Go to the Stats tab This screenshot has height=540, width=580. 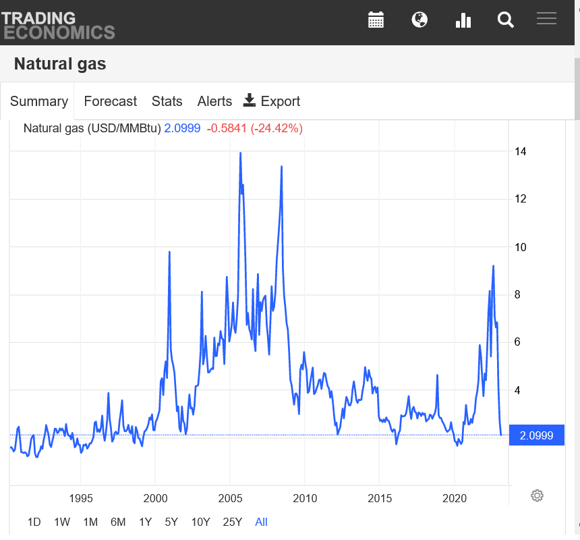pos(167,101)
